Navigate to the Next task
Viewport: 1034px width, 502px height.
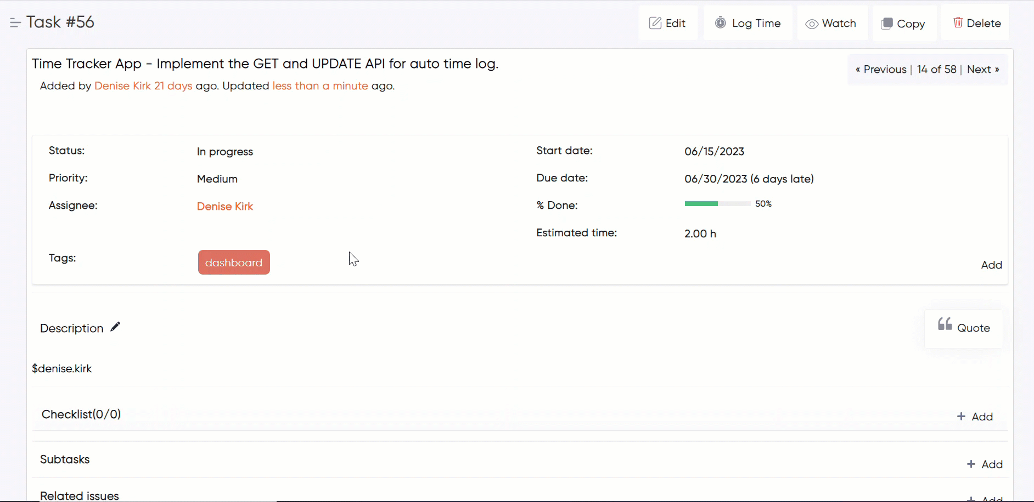(982, 70)
